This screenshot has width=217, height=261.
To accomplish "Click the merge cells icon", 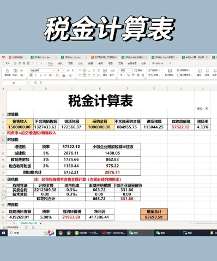I will tap(112, 70).
